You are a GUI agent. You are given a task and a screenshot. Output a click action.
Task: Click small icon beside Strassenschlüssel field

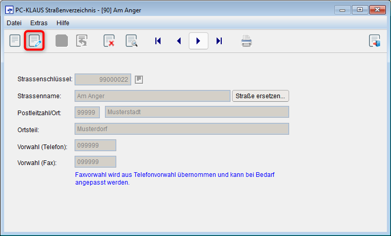[138, 79]
